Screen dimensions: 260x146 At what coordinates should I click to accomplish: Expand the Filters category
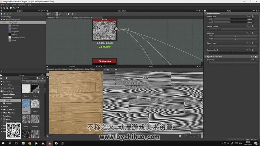[x=1, y=106]
